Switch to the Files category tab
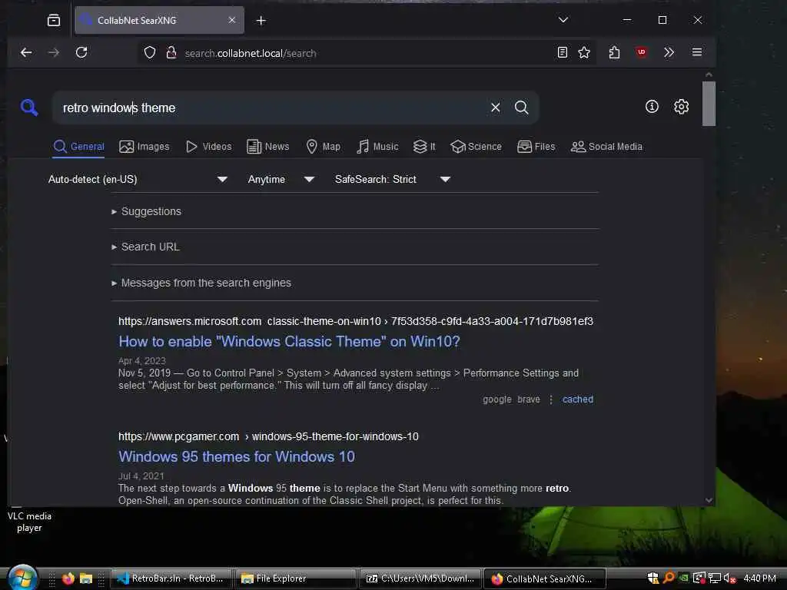 pos(536,147)
